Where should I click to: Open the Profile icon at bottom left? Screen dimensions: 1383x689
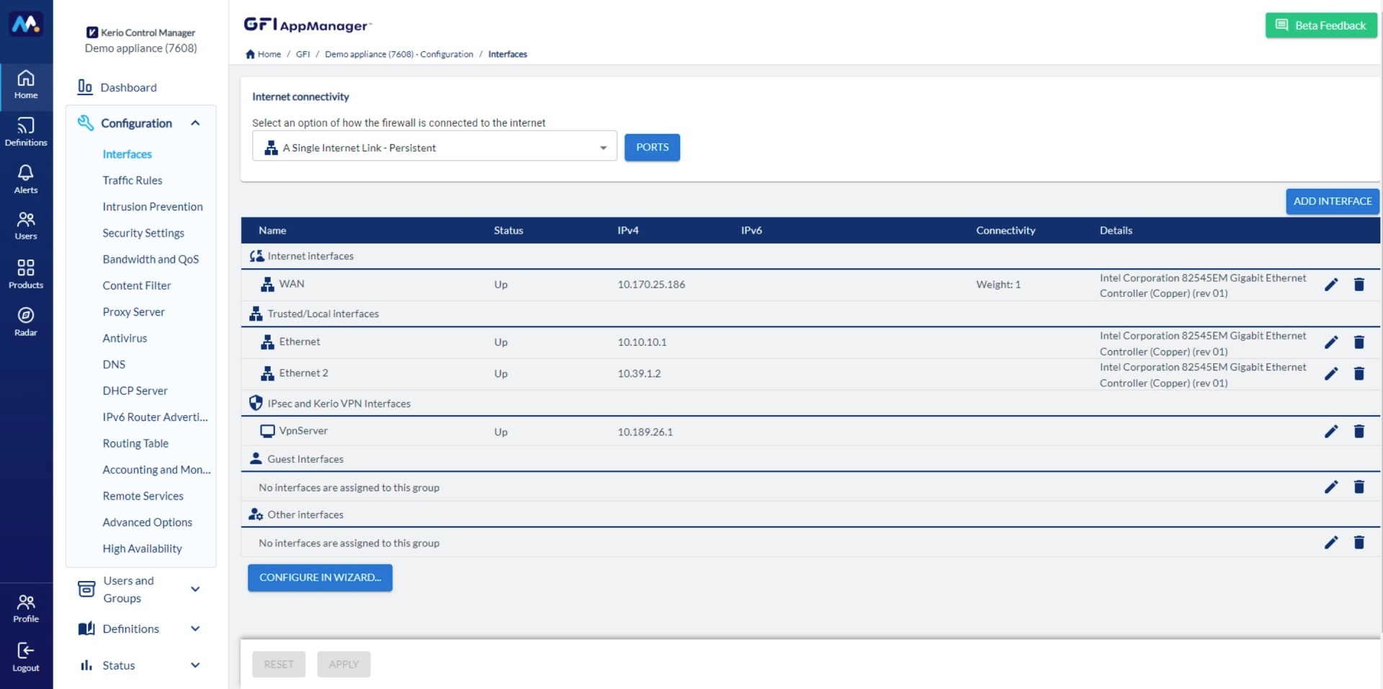point(25,606)
